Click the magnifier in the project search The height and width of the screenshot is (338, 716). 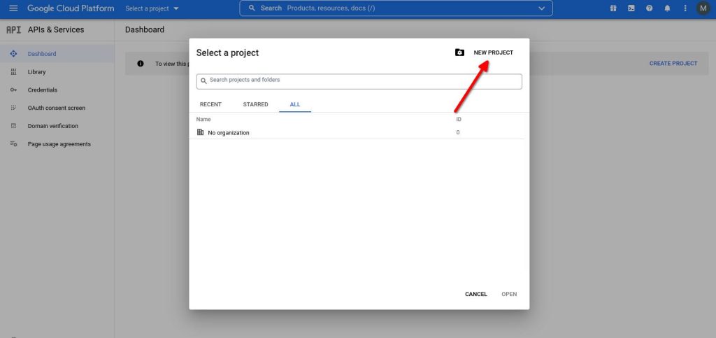[203, 81]
